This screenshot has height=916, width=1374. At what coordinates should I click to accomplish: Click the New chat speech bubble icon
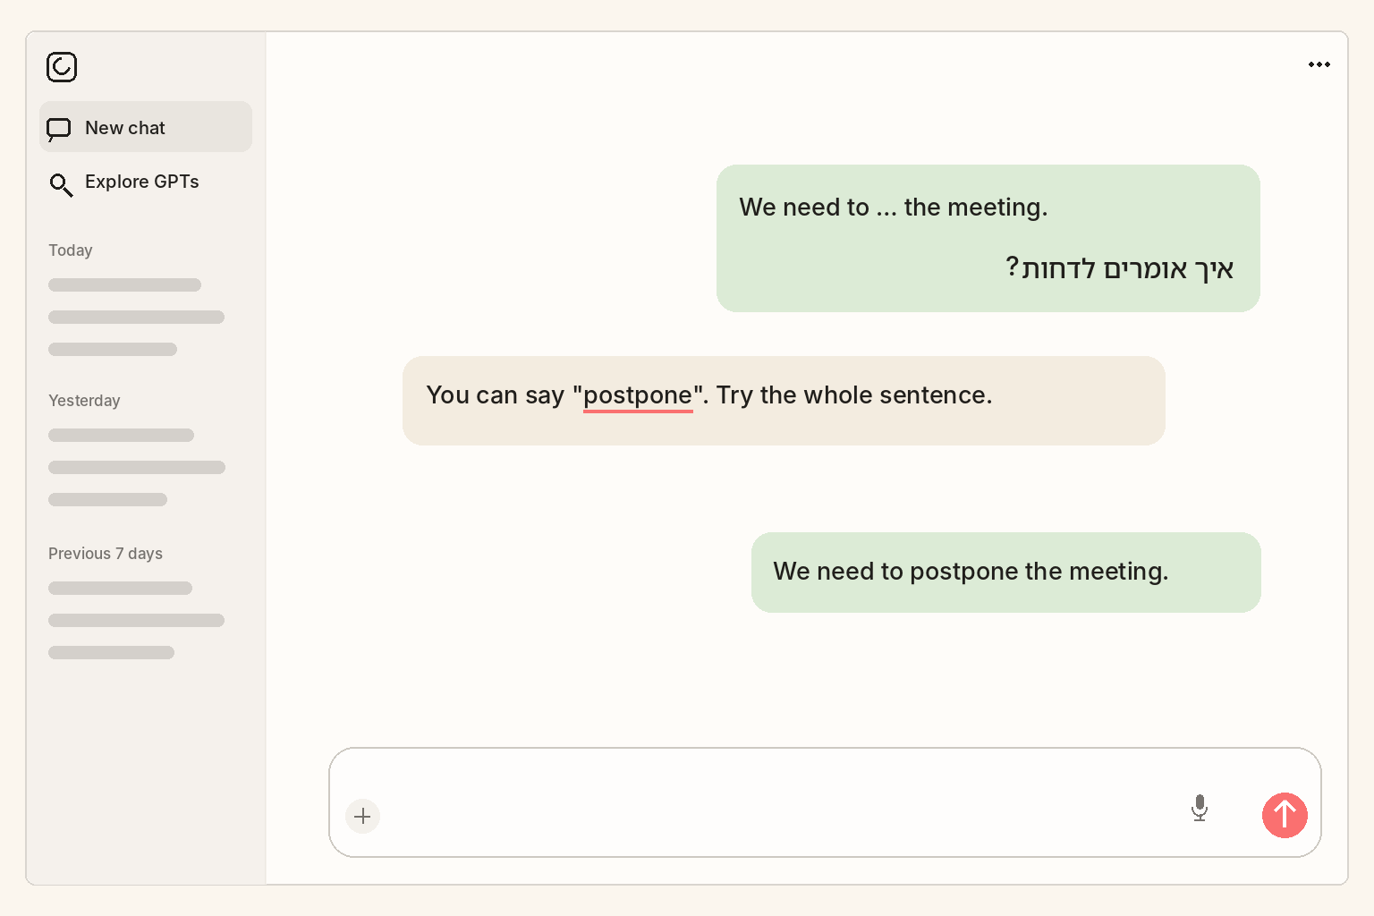coord(59,130)
